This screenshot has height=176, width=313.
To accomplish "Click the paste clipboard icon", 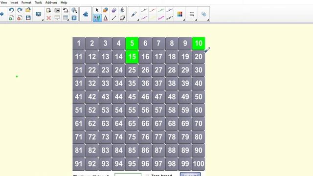I will [48, 10].
